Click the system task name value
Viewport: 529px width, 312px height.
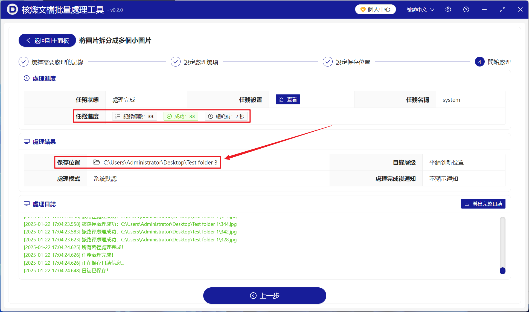(451, 100)
